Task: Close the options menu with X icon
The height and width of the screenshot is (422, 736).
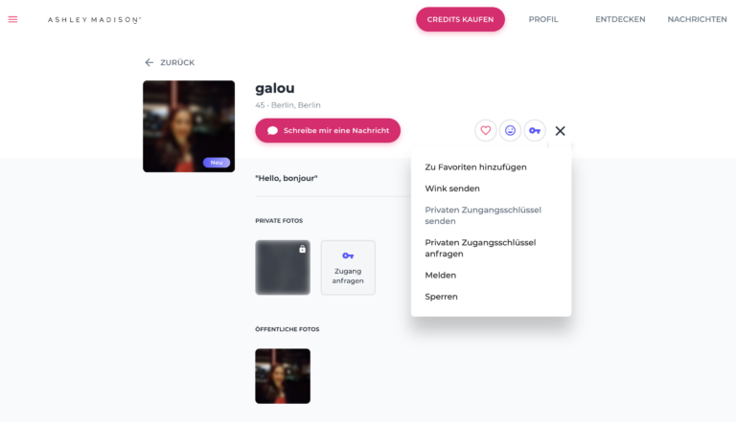Action: (560, 131)
